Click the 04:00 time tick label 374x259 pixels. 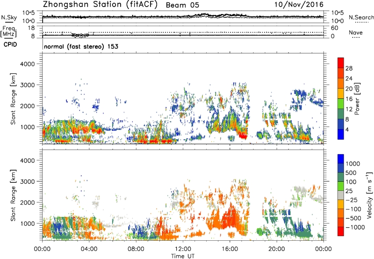(x=89, y=249)
